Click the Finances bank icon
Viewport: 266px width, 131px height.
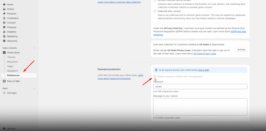4,27
